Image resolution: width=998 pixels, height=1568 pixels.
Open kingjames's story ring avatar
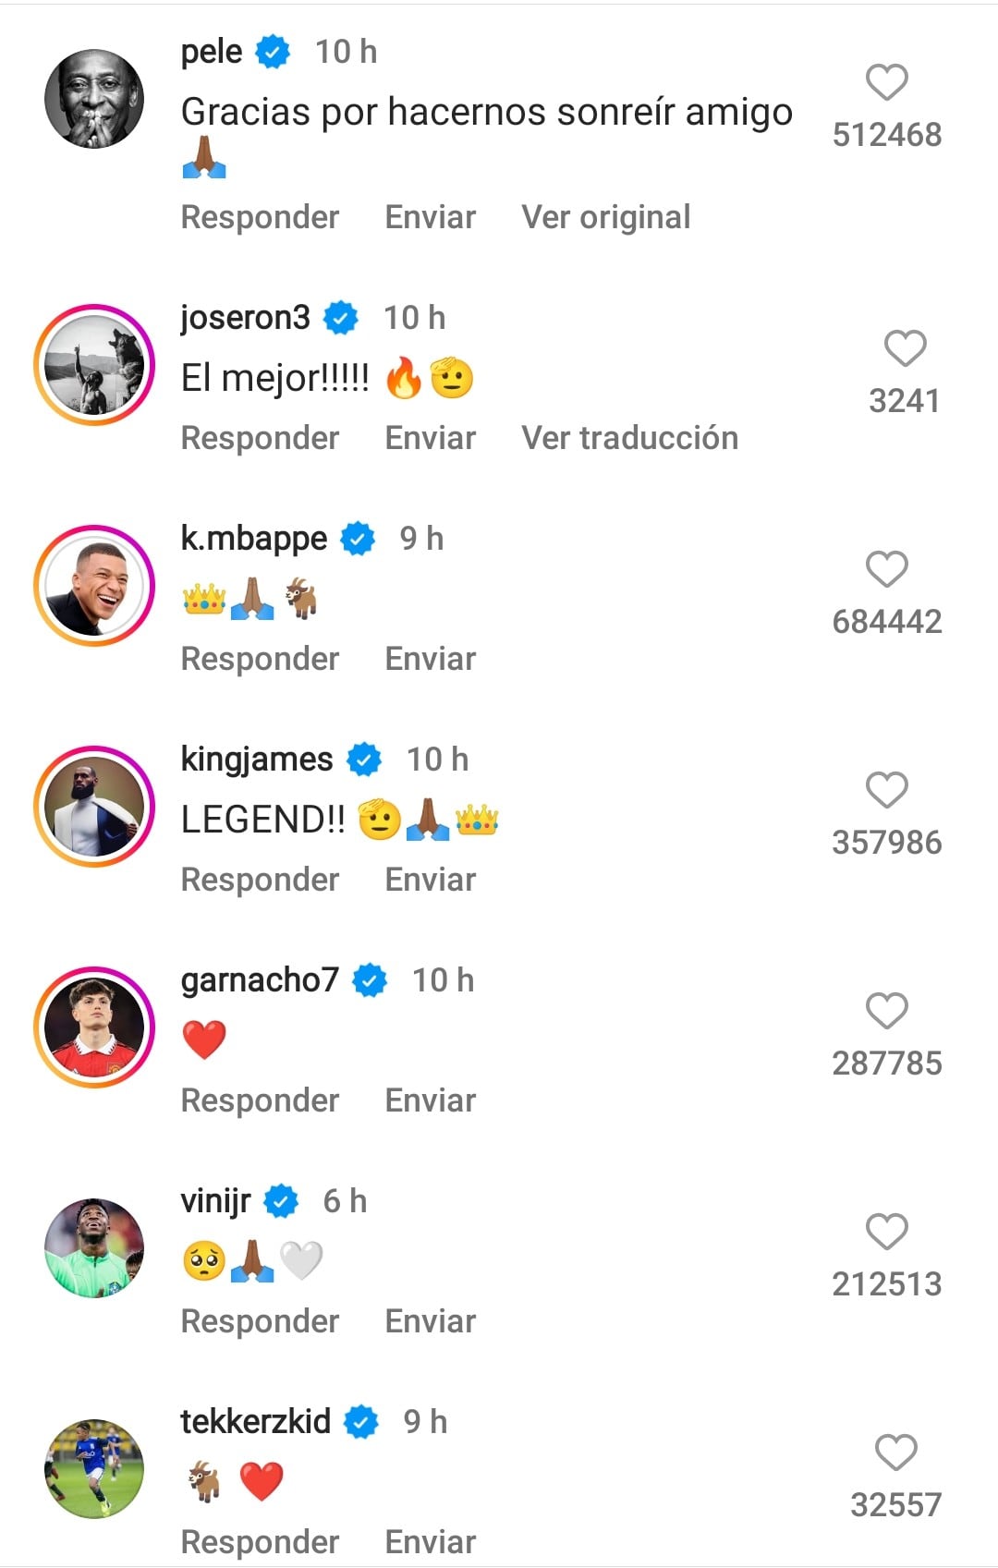pyautogui.click(x=94, y=807)
